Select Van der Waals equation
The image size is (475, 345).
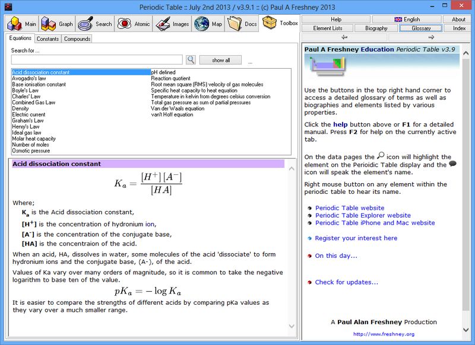point(178,108)
